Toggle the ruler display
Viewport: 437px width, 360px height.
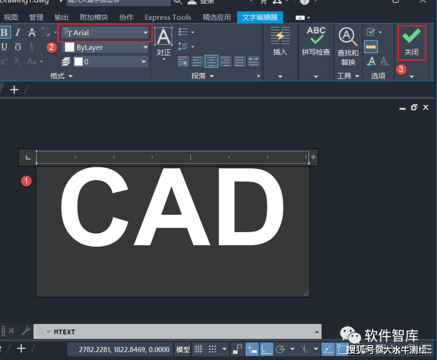(x=371, y=47)
